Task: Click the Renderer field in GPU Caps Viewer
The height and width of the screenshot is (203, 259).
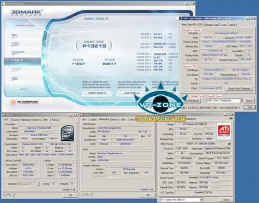Action: (x=226, y=33)
